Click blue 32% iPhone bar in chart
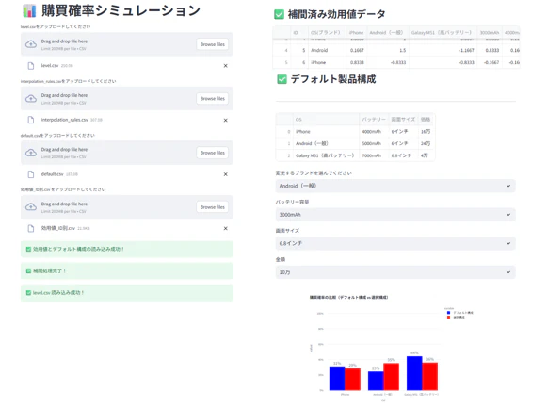The width and height of the screenshot is (547, 409). 337,378
